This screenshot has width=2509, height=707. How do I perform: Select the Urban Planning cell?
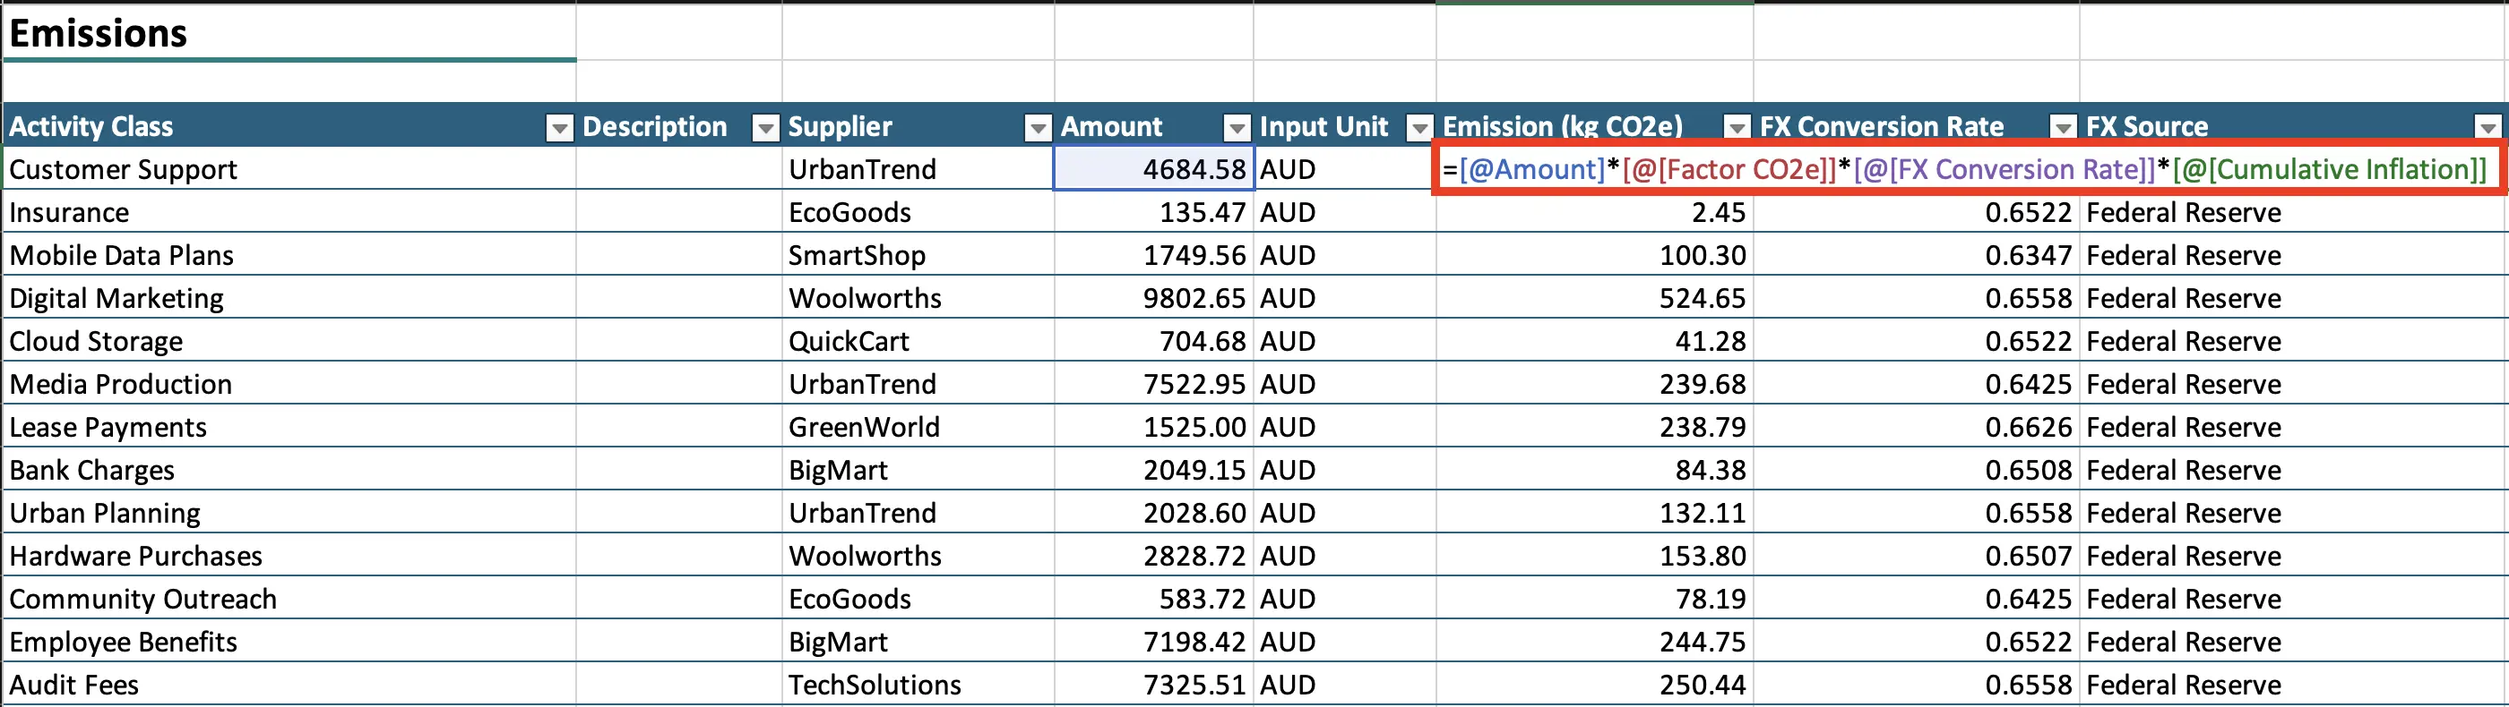289,513
